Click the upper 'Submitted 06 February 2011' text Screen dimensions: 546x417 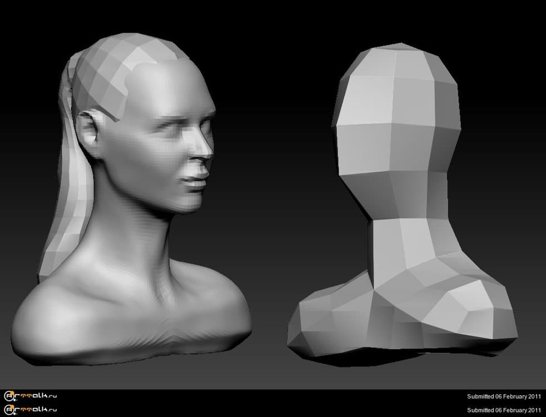pyautogui.click(x=504, y=396)
